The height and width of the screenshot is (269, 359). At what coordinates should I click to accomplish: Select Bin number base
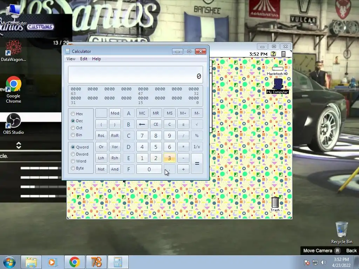click(x=76, y=135)
